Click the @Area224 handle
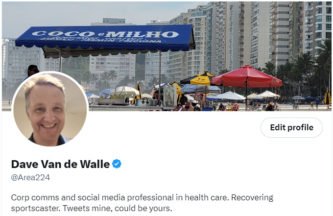Image resolution: width=333 pixels, height=216 pixels. pos(30,177)
